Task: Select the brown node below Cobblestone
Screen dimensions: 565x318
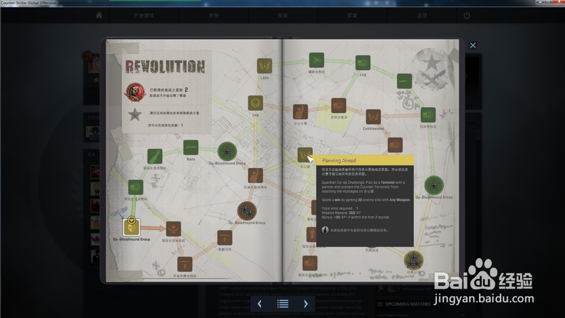Action: (395, 145)
